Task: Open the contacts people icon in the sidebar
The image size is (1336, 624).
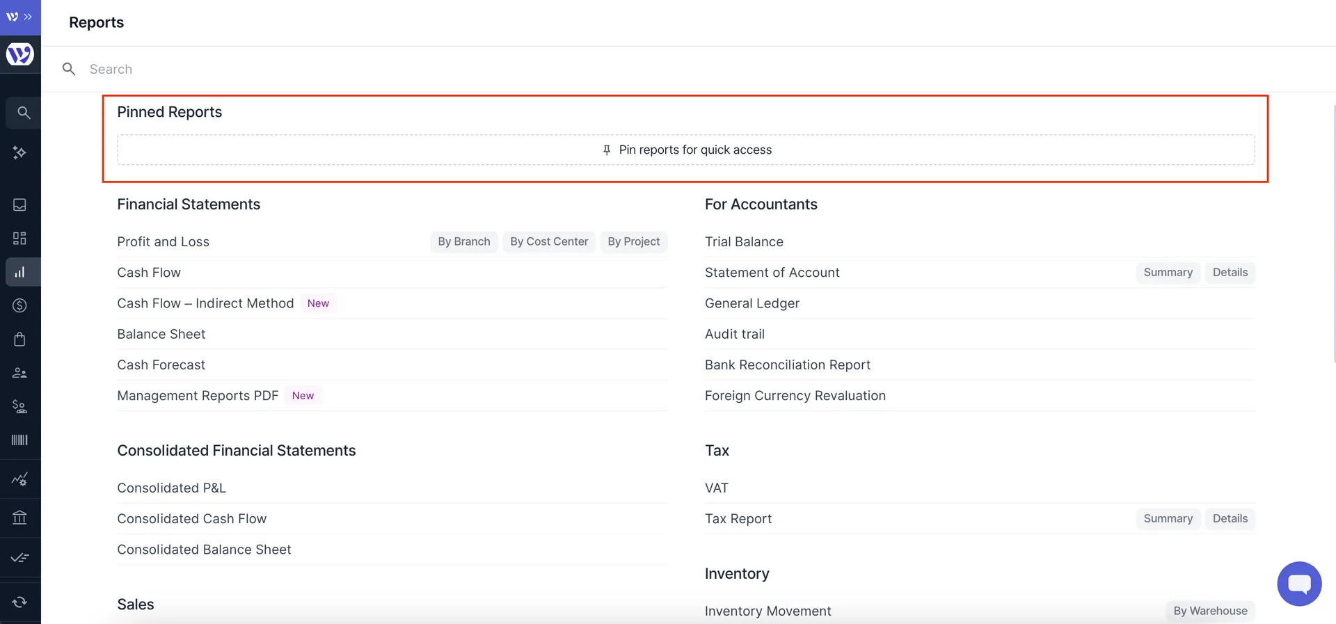Action: coord(19,373)
